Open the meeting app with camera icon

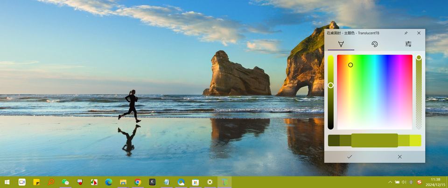point(22,182)
